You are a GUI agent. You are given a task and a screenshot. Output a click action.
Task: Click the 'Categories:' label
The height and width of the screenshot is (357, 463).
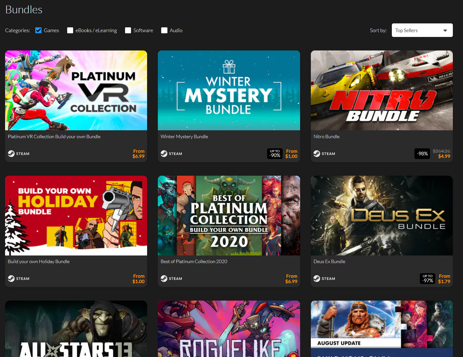pos(18,30)
